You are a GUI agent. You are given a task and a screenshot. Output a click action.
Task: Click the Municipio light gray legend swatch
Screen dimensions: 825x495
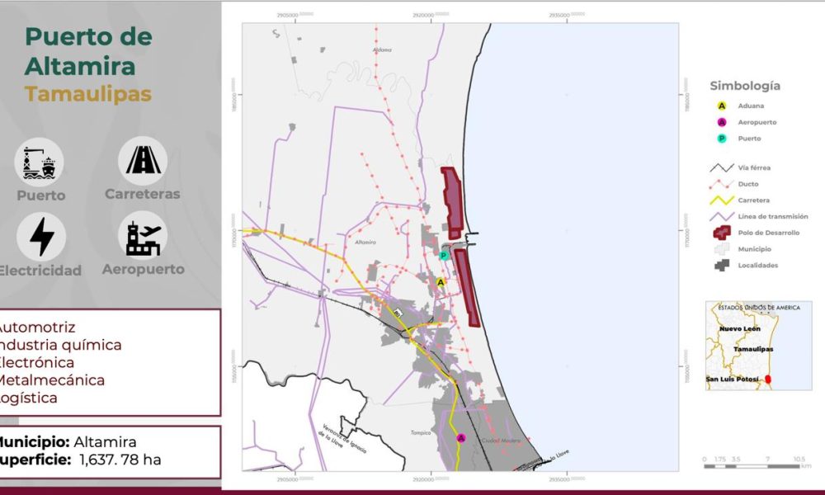pyautogui.click(x=722, y=248)
